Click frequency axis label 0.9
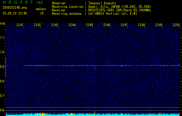This screenshot has width=182, height=116. [2, 67]
